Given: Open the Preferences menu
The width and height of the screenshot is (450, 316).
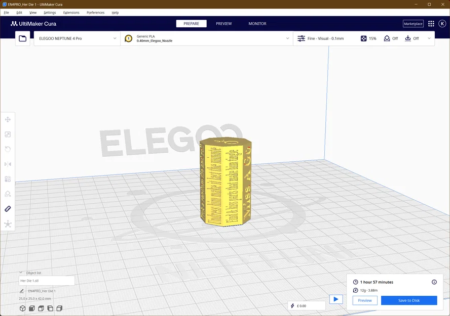Looking at the screenshot, I should (x=96, y=13).
